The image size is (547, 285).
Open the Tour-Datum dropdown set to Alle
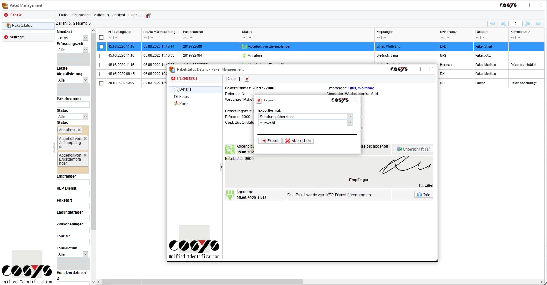(x=85, y=254)
